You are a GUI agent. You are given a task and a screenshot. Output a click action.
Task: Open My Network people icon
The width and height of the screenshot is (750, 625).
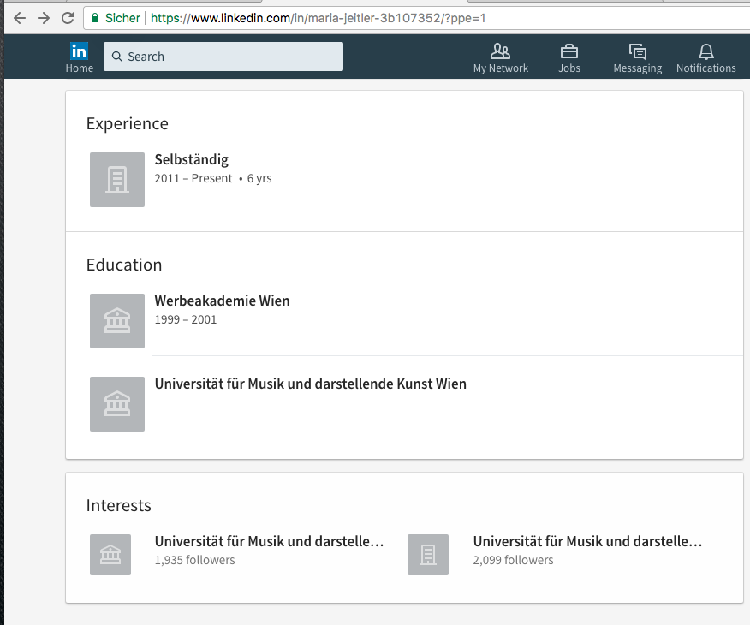[x=500, y=51]
